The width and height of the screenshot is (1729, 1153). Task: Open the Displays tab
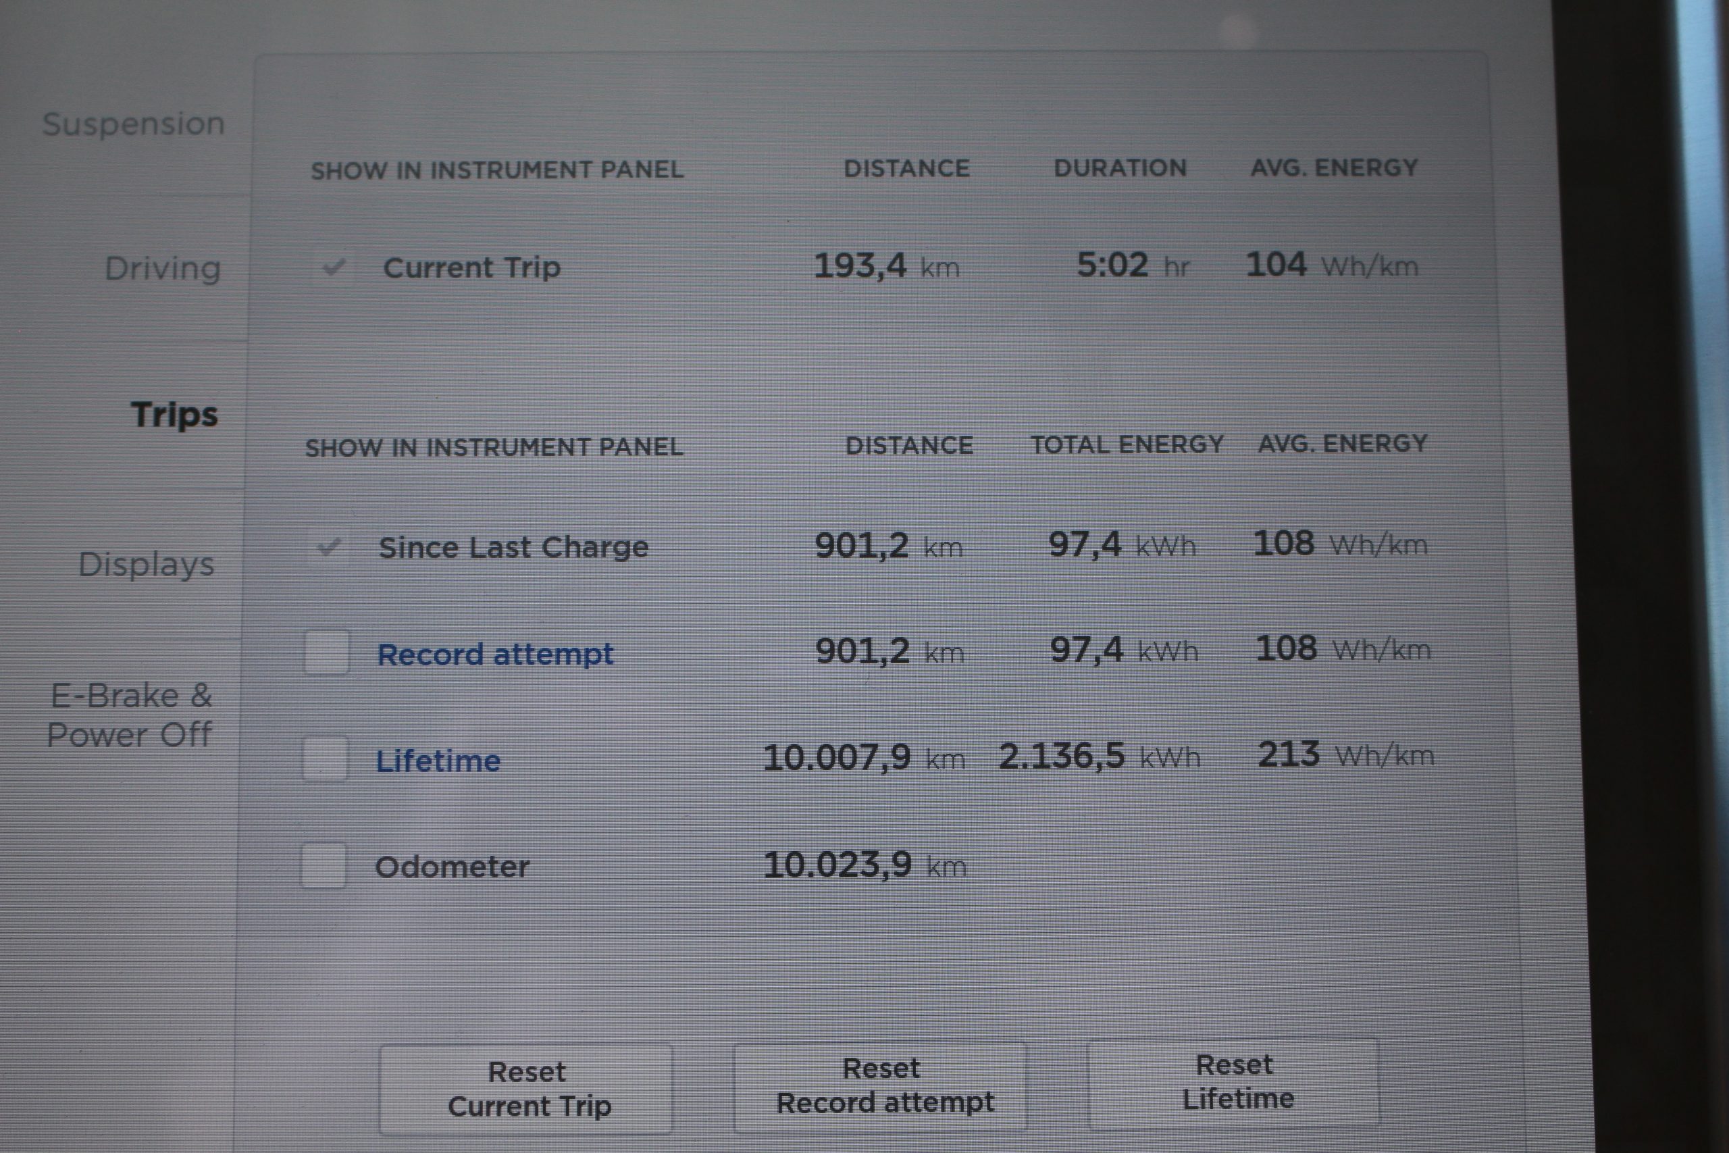147,564
